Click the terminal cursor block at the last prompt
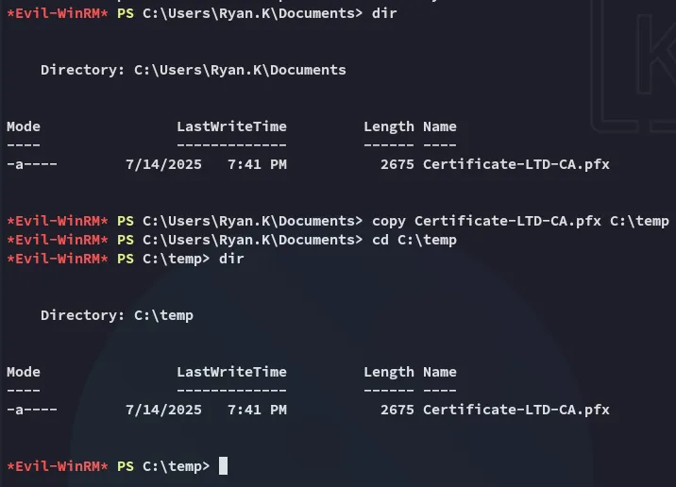The width and height of the screenshot is (676, 487). [224, 465]
